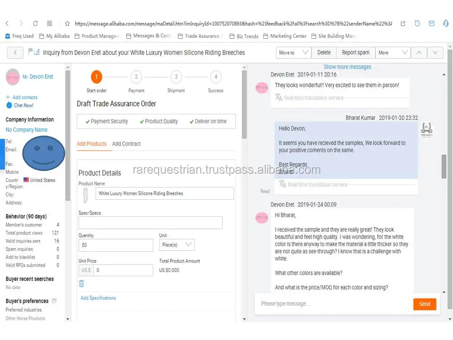Click the Show more messages link
The height and width of the screenshot is (340, 453).
click(x=347, y=67)
